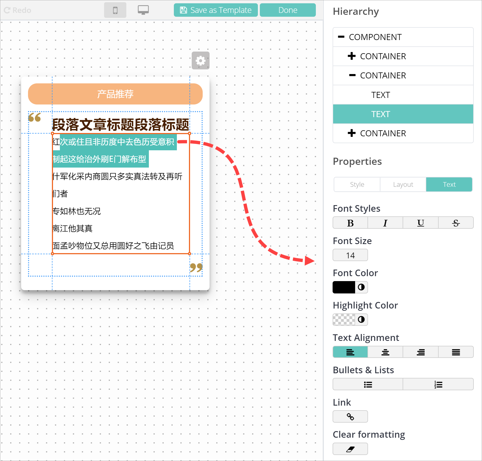Toggle underline font style

point(420,223)
